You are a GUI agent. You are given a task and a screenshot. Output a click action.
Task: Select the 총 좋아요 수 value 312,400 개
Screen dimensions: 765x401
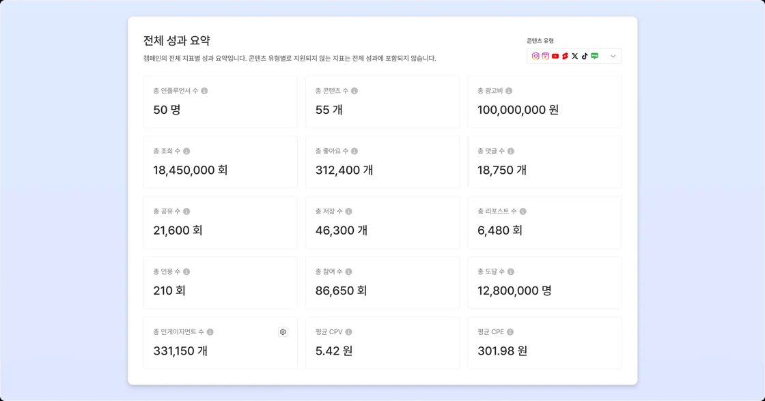pyautogui.click(x=344, y=170)
